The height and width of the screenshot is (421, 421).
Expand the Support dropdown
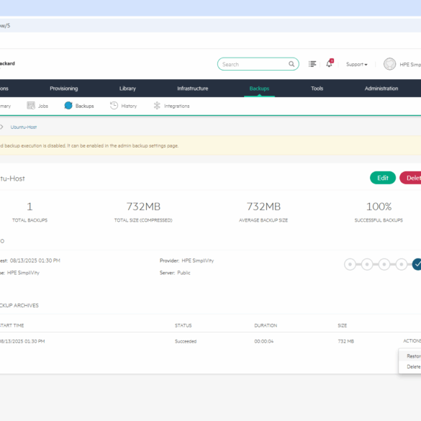coord(356,65)
